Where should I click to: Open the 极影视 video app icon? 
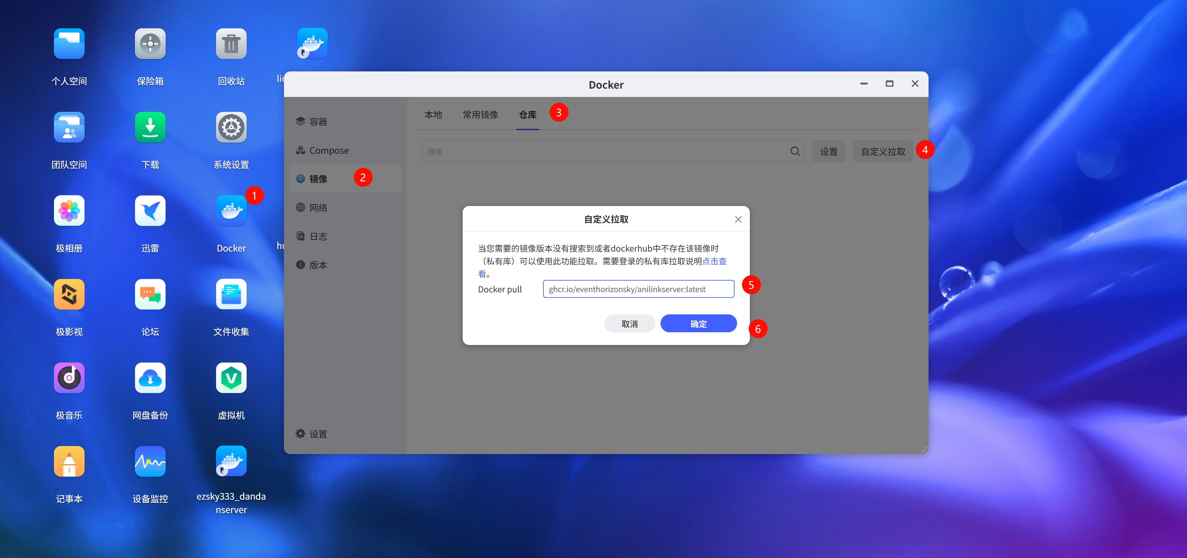click(x=69, y=294)
